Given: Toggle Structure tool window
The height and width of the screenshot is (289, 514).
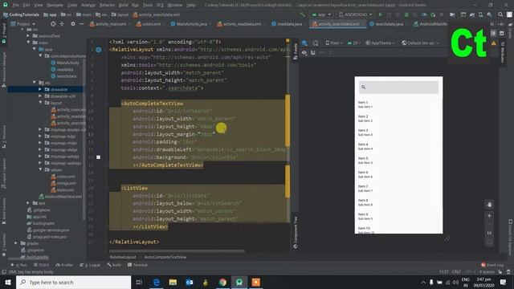Looking at the screenshot, I should (3, 137).
